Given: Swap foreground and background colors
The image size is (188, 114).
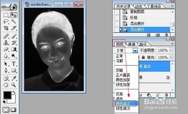Looking at the screenshot, I should tap(14, 92).
